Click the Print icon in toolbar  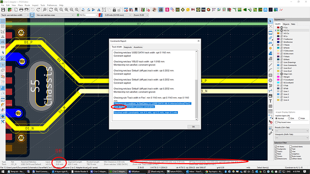21,10
